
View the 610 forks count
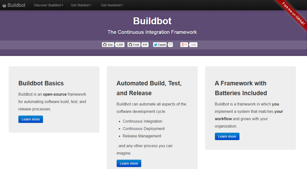(x=145, y=45)
